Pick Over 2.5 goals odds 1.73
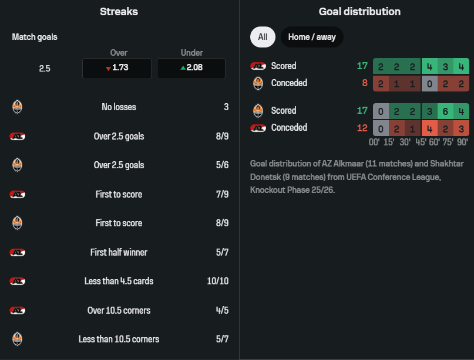This screenshot has height=360, width=474. 117,68
